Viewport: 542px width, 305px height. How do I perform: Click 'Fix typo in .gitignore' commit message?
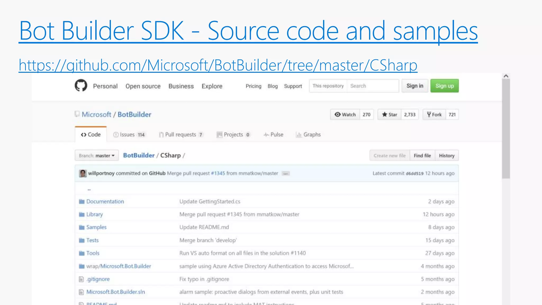(204, 279)
